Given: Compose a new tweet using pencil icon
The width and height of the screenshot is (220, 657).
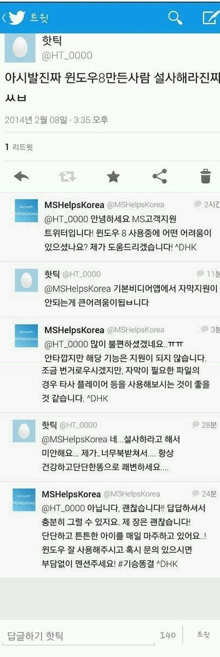Looking at the screenshot, I should pyautogui.click(x=210, y=18).
